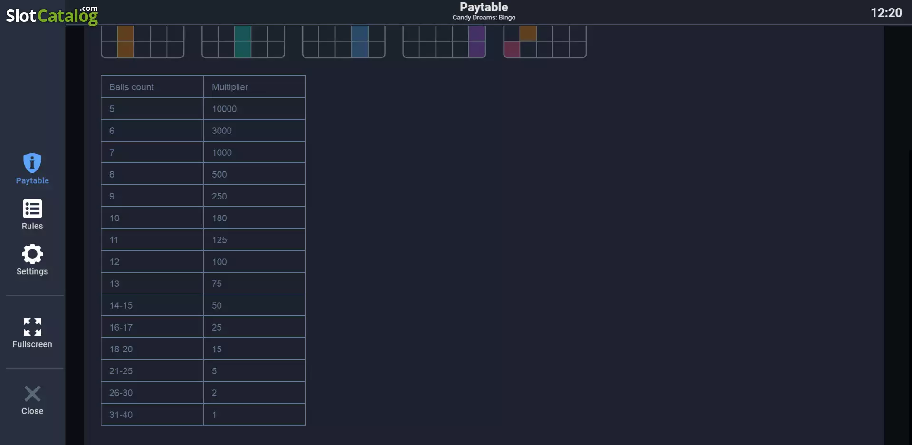Viewport: 912px width, 445px height.
Task: Open the Paytable shield icon
Action: point(32,163)
